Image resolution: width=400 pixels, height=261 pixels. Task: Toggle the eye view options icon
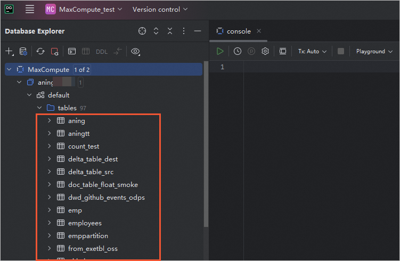click(x=135, y=52)
